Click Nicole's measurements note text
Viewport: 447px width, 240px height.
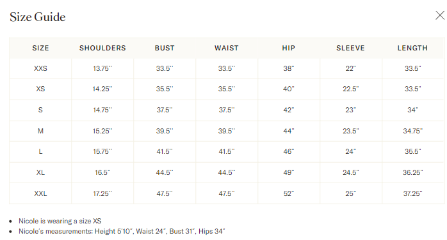[122, 231]
